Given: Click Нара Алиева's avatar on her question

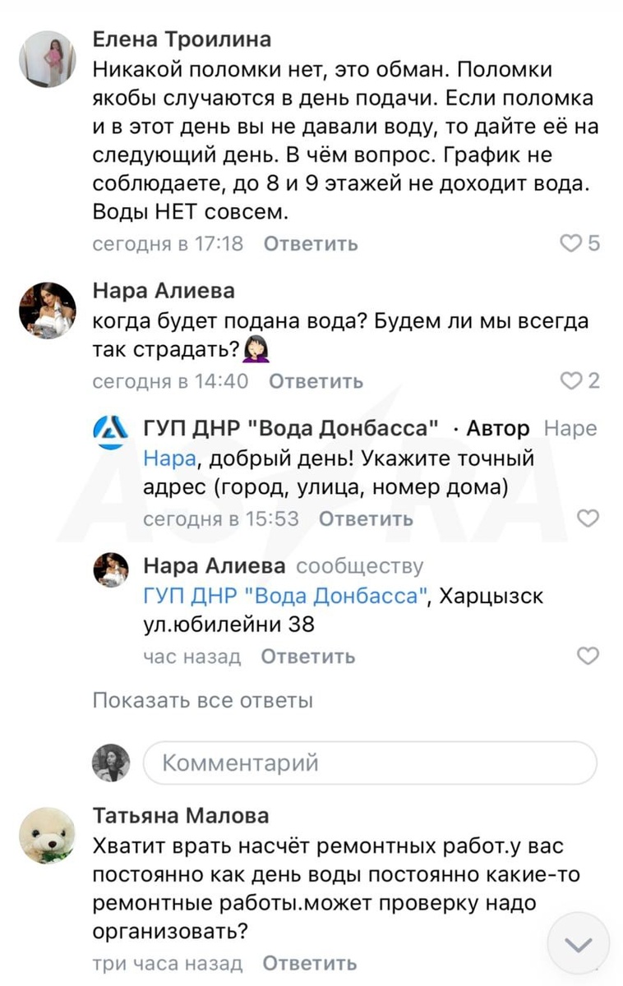Looking at the screenshot, I should coord(47,311).
